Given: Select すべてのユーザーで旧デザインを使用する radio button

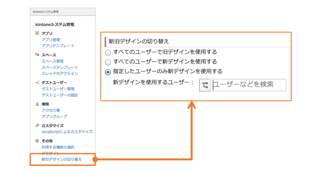Looking at the screenshot, I should (x=108, y=53).
